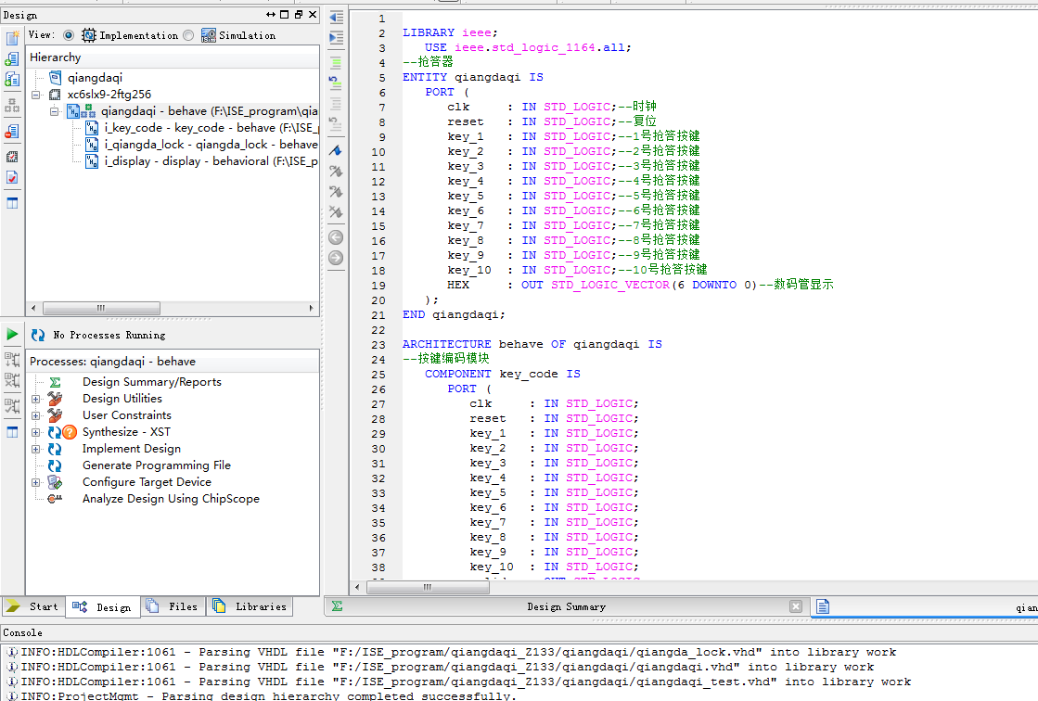Viewport: 1038px width, 701px height.
Task: Switch to the Libraries tab
Action: (x=250, y=606)
